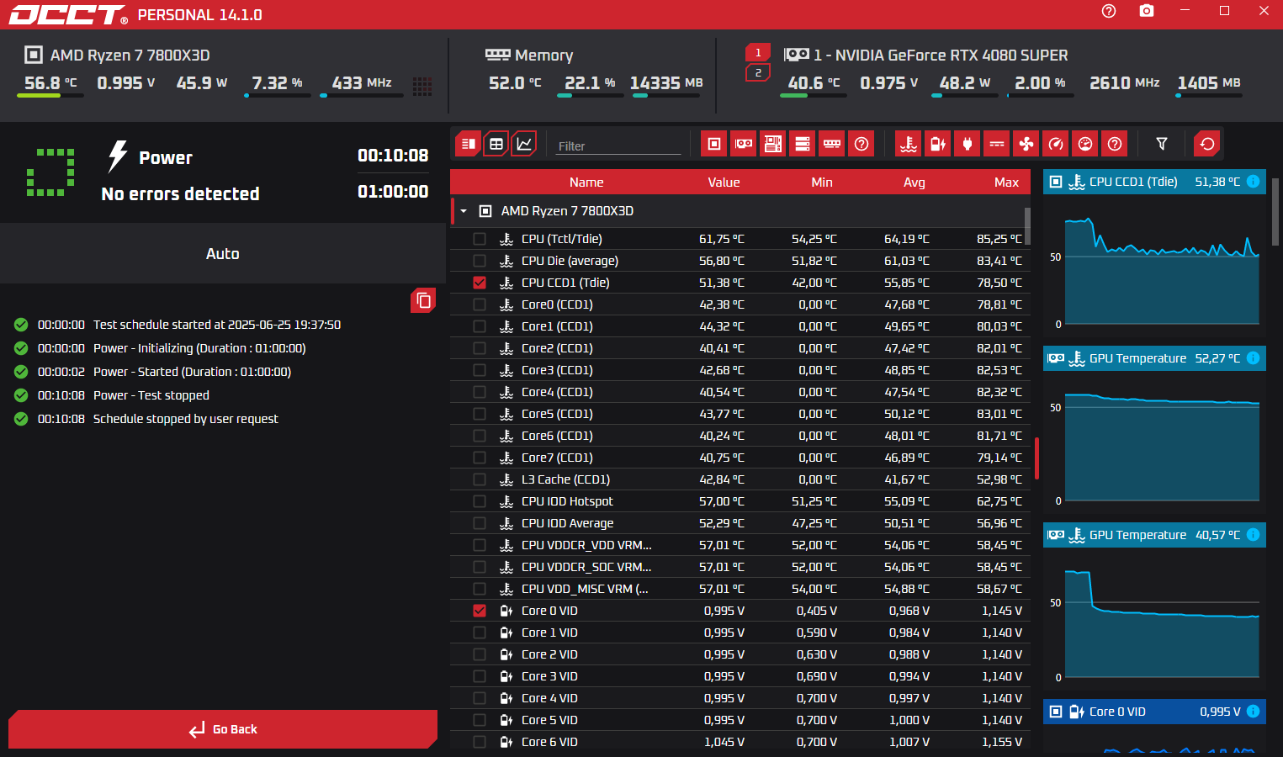1283x757 pixels.
Task: Open info for CPU CCD1 graph
Action: click(x=1253, y=182)
